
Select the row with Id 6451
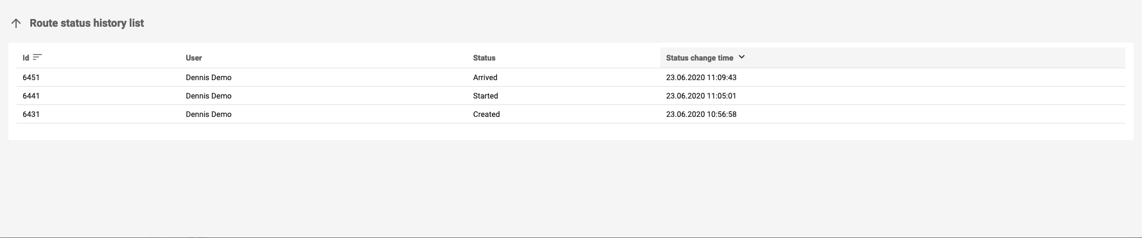pos(31,78)
